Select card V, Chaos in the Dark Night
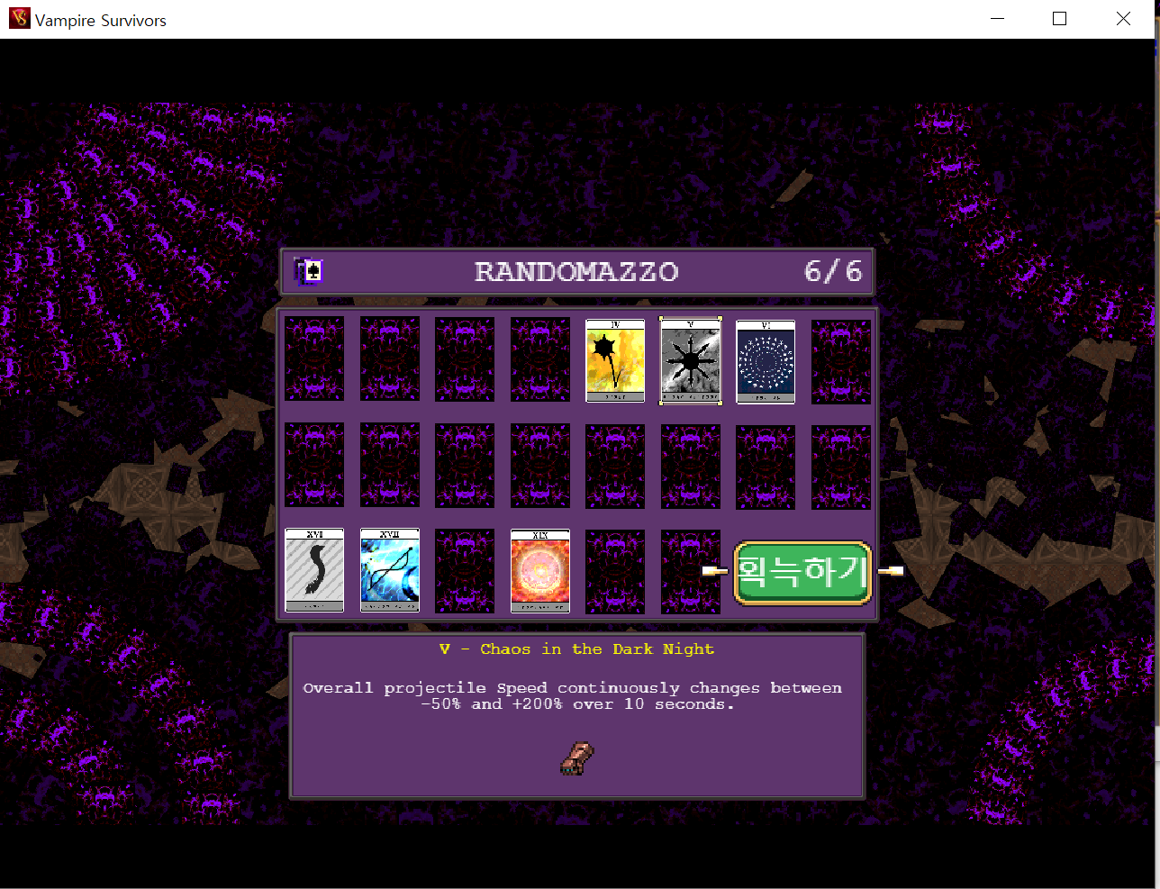1160x889 pixels. (x=691, y=360)
